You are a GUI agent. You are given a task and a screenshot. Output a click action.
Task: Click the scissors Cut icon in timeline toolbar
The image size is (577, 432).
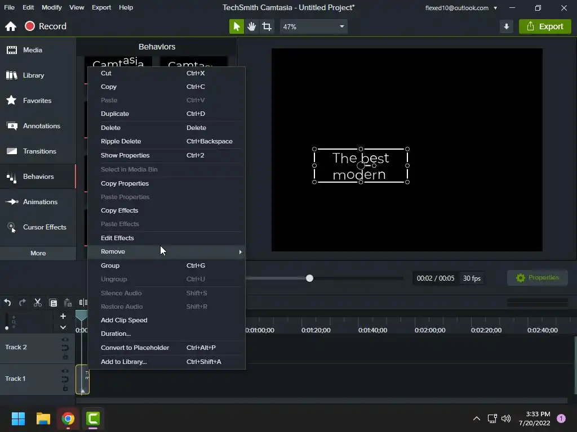coord(38,303)
